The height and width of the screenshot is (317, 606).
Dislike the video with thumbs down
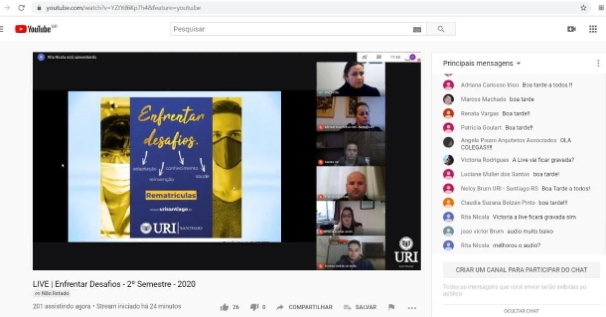[x=255, y=307]
